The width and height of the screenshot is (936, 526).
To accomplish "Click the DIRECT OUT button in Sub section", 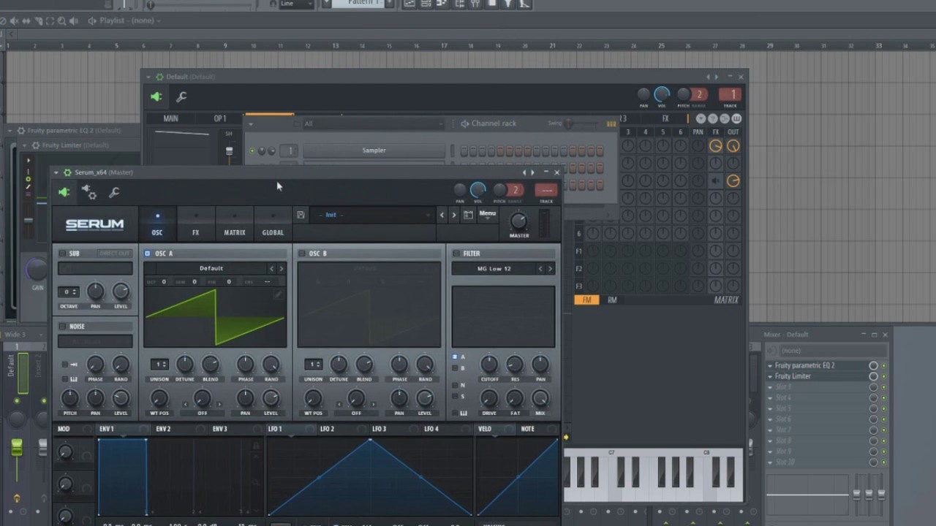I will [114, 254].
